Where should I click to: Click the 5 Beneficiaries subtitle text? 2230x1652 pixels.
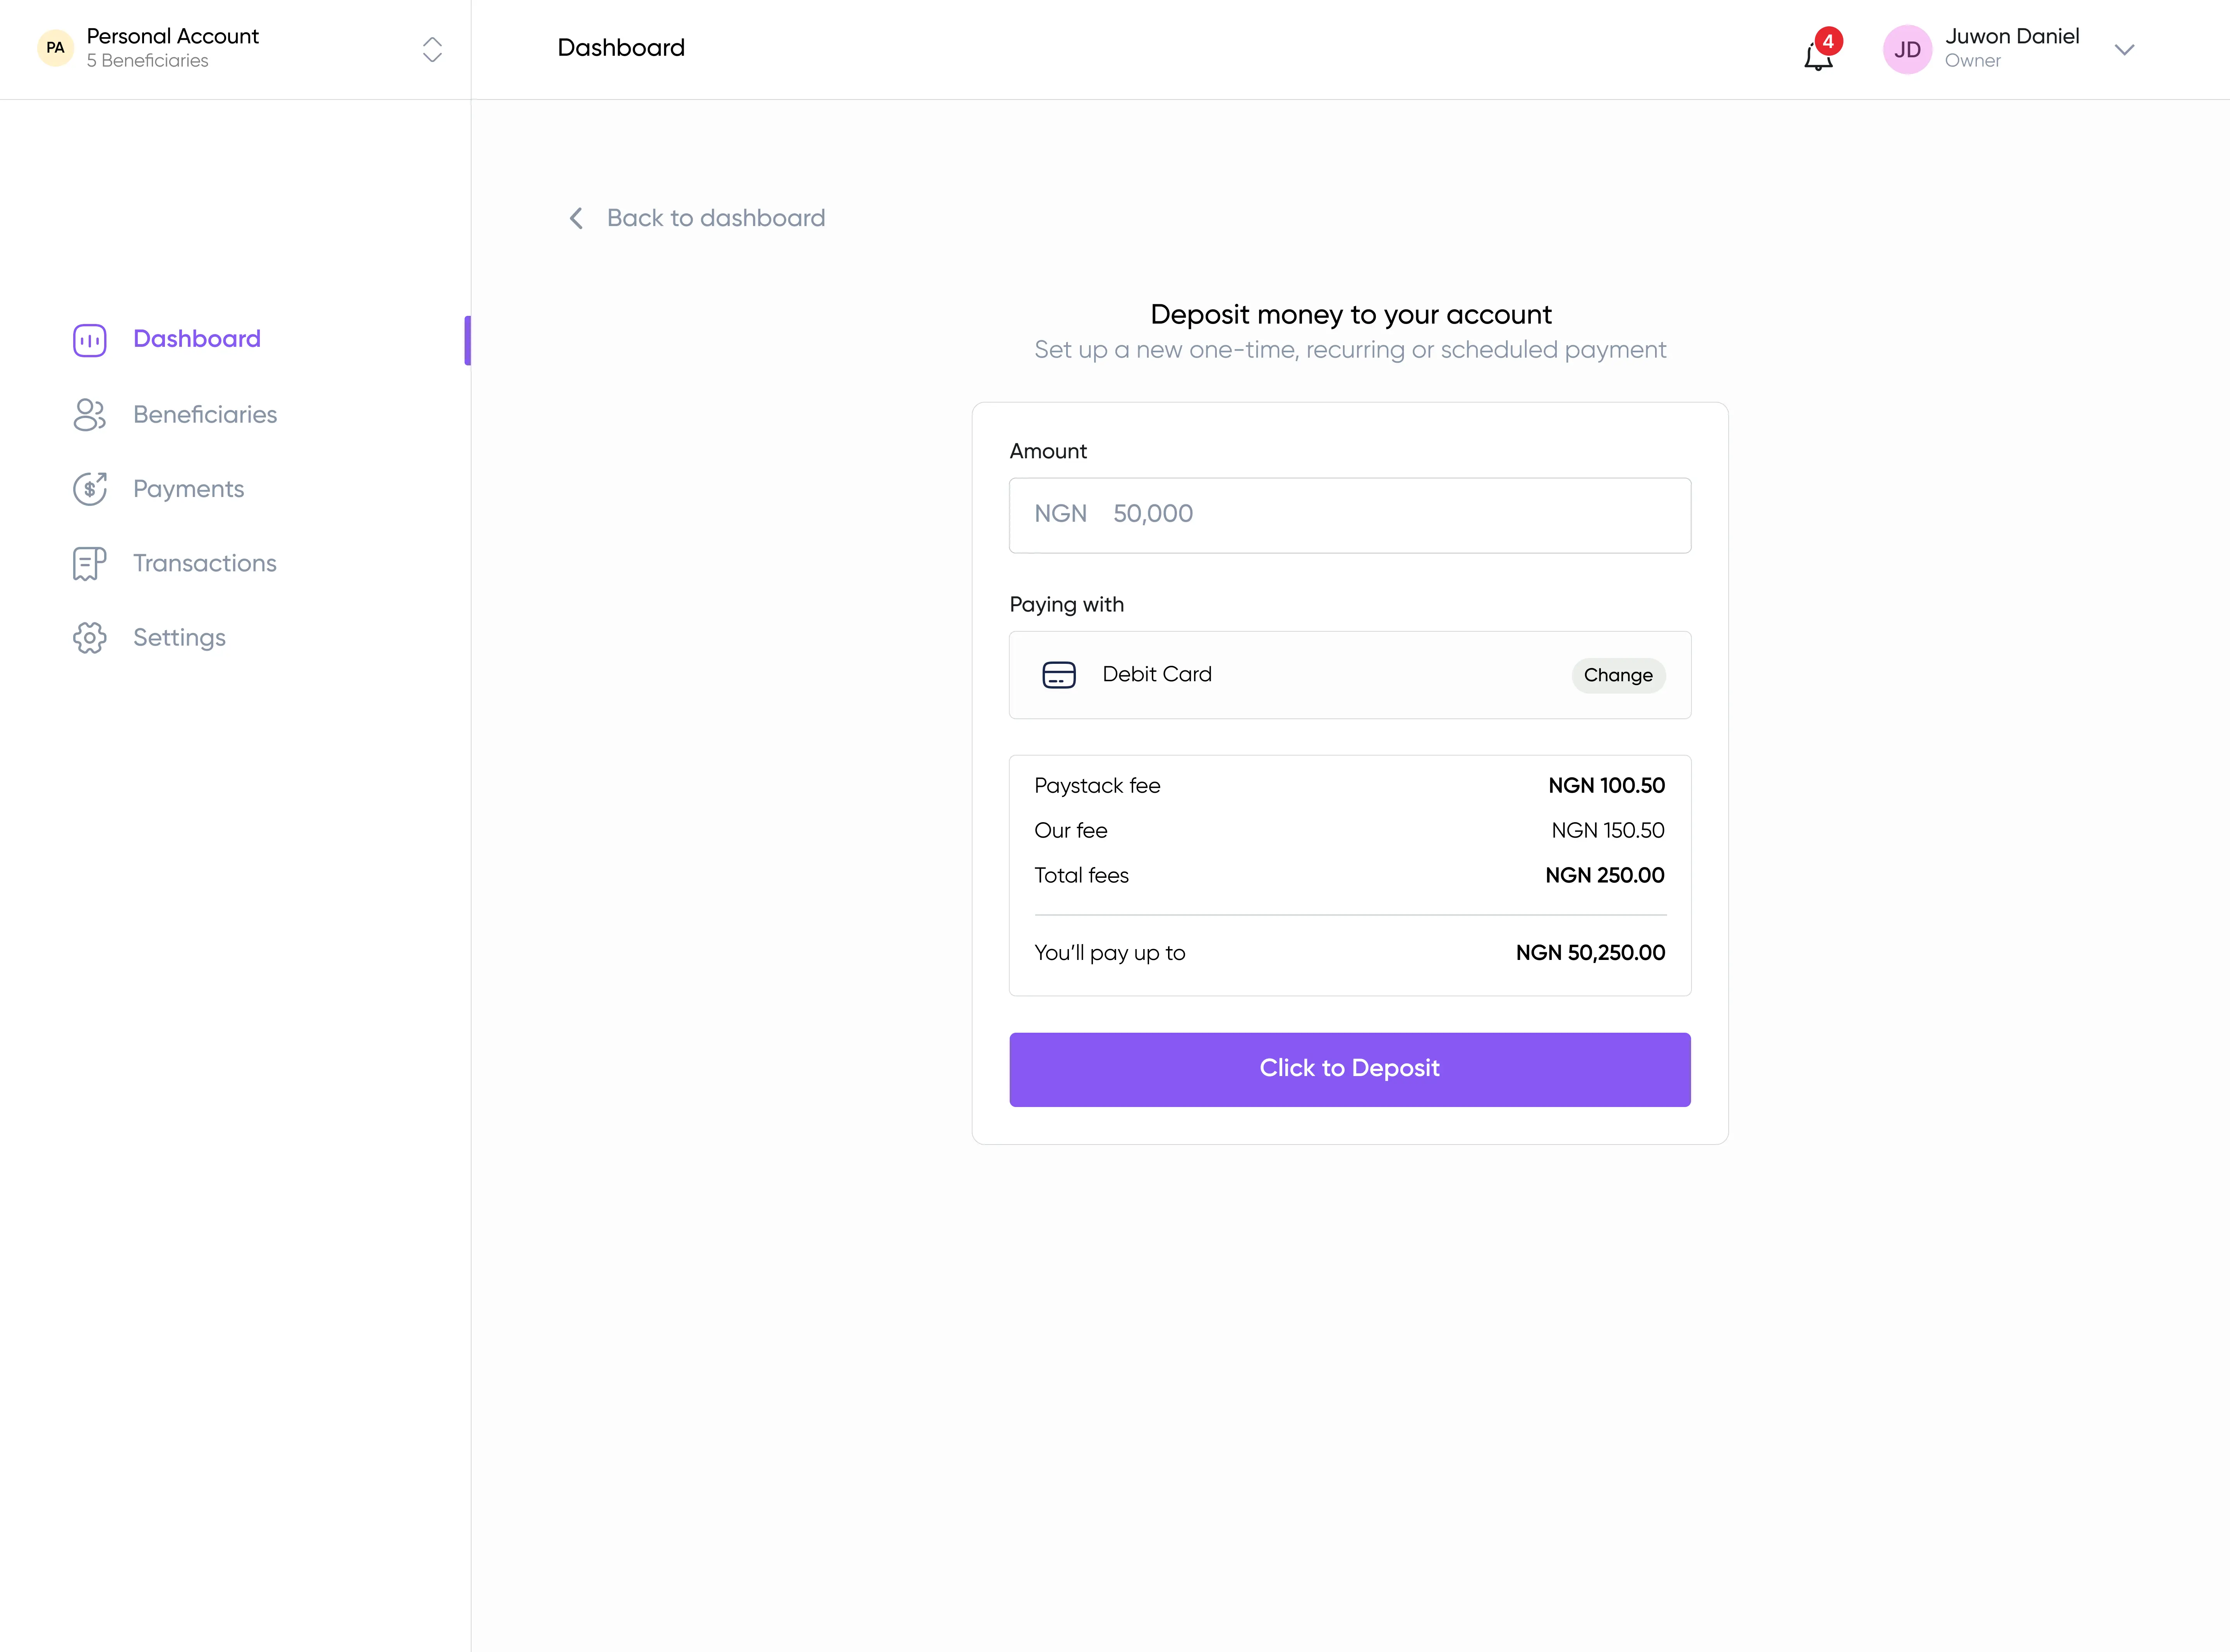coord(148,61)
